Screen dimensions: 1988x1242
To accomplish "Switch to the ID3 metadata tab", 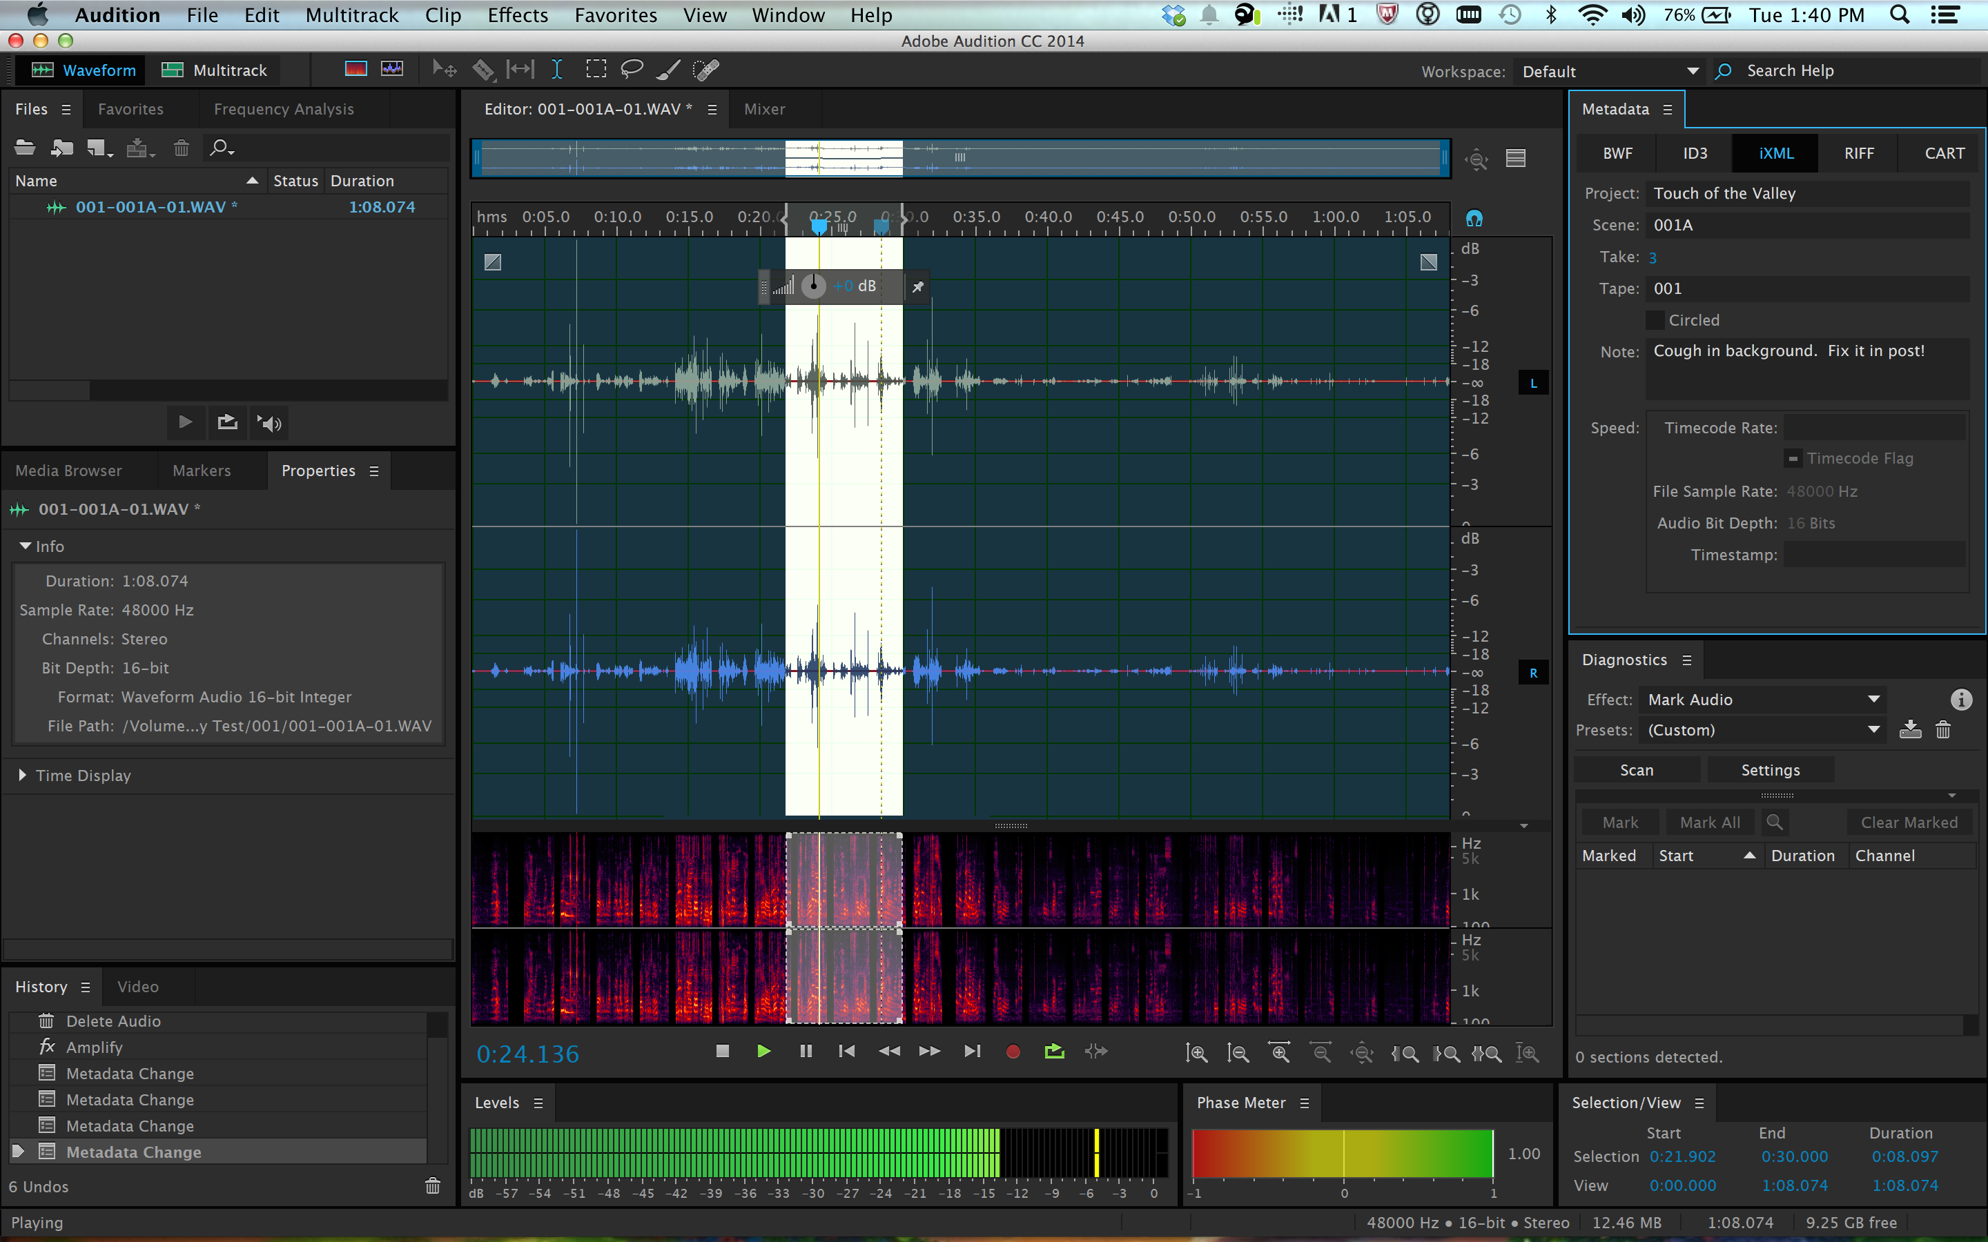I will [x=1695, y=154].
